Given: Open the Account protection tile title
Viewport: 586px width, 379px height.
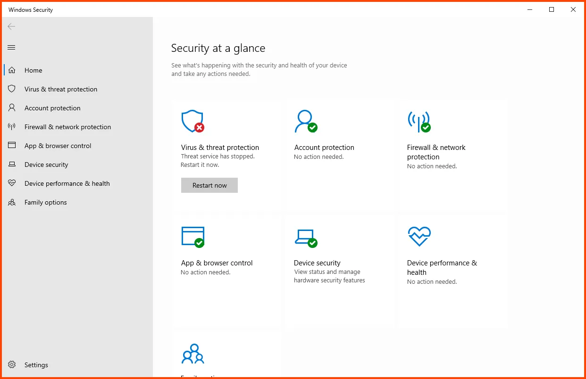Looking at the screenshot, I should coord(324,148).
